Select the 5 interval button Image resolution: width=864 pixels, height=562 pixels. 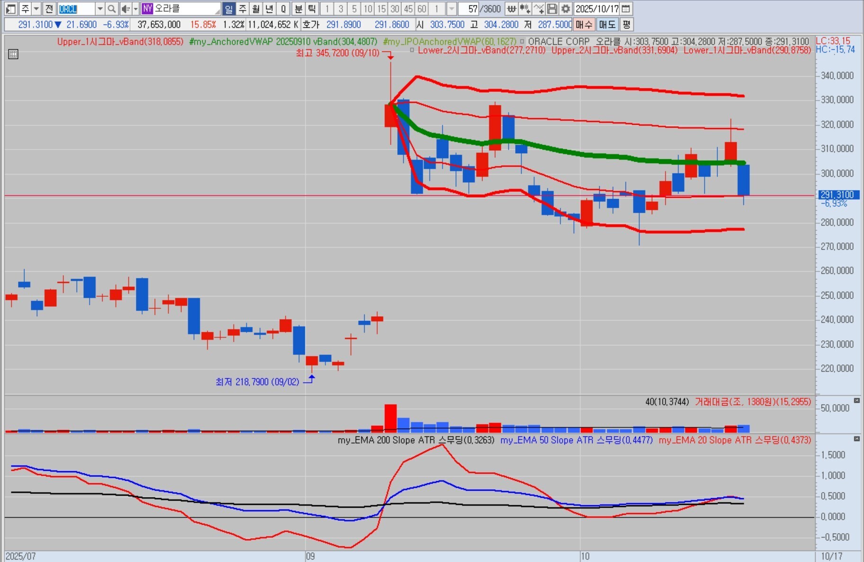(x=354, y=9)
